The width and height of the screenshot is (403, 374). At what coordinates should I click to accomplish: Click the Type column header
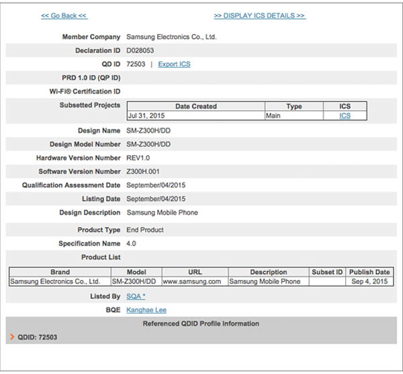click(x=294, y=106)
